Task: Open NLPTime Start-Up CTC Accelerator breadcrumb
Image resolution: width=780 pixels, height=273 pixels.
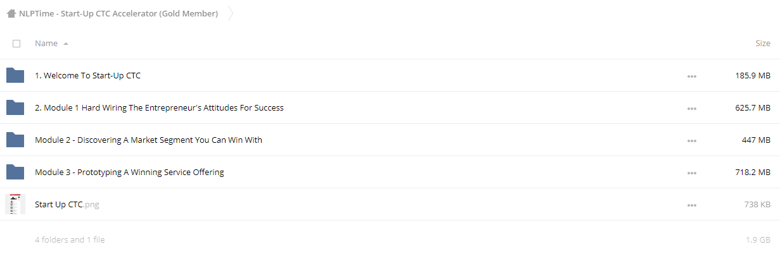Action: 118,13
